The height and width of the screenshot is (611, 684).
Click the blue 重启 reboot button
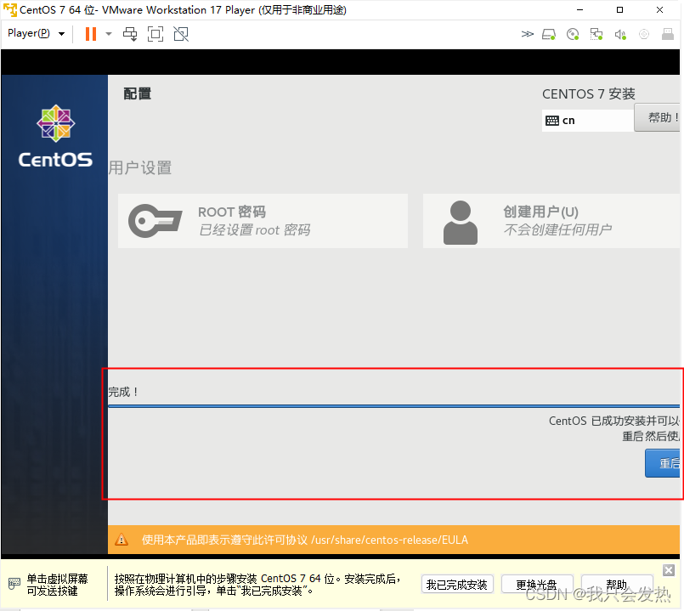point(662,463)
